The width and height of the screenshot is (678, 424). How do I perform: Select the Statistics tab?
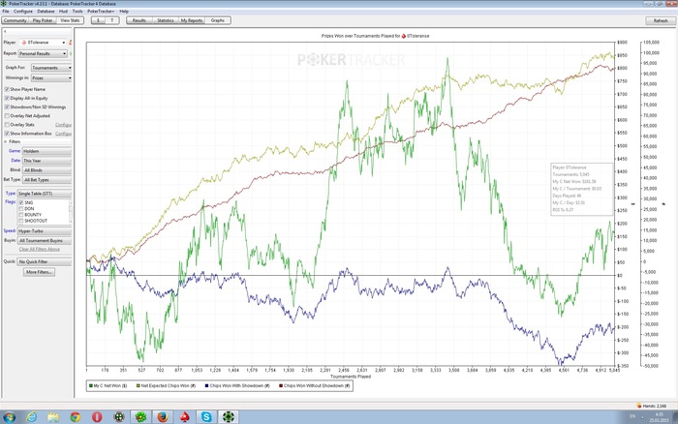pyautogui.click(x=166, y=20)
